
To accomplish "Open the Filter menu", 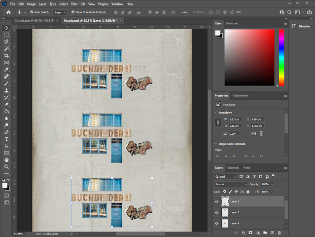I will pos(74,3).
